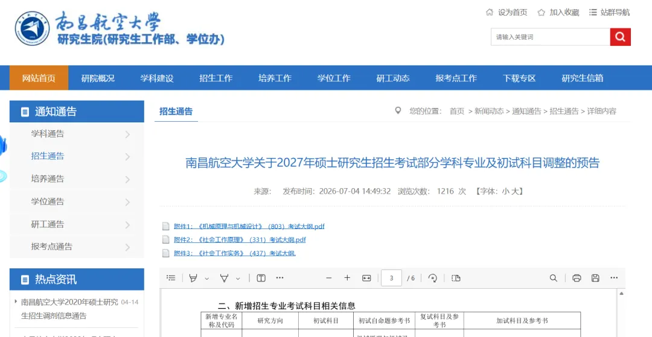The height and width of the screenshot is (337, 652).
Task: Fit the PDF to width
Action: 366,278
